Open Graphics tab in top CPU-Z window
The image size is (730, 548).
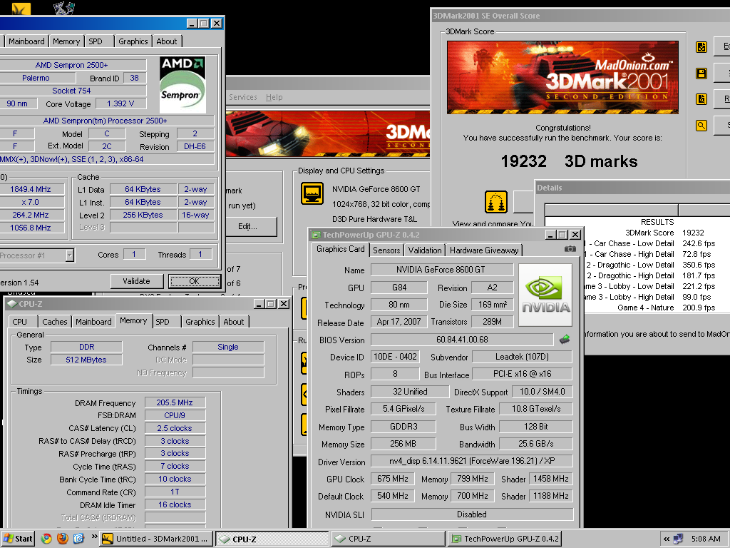pyautogui.click(x=133, y=41)
